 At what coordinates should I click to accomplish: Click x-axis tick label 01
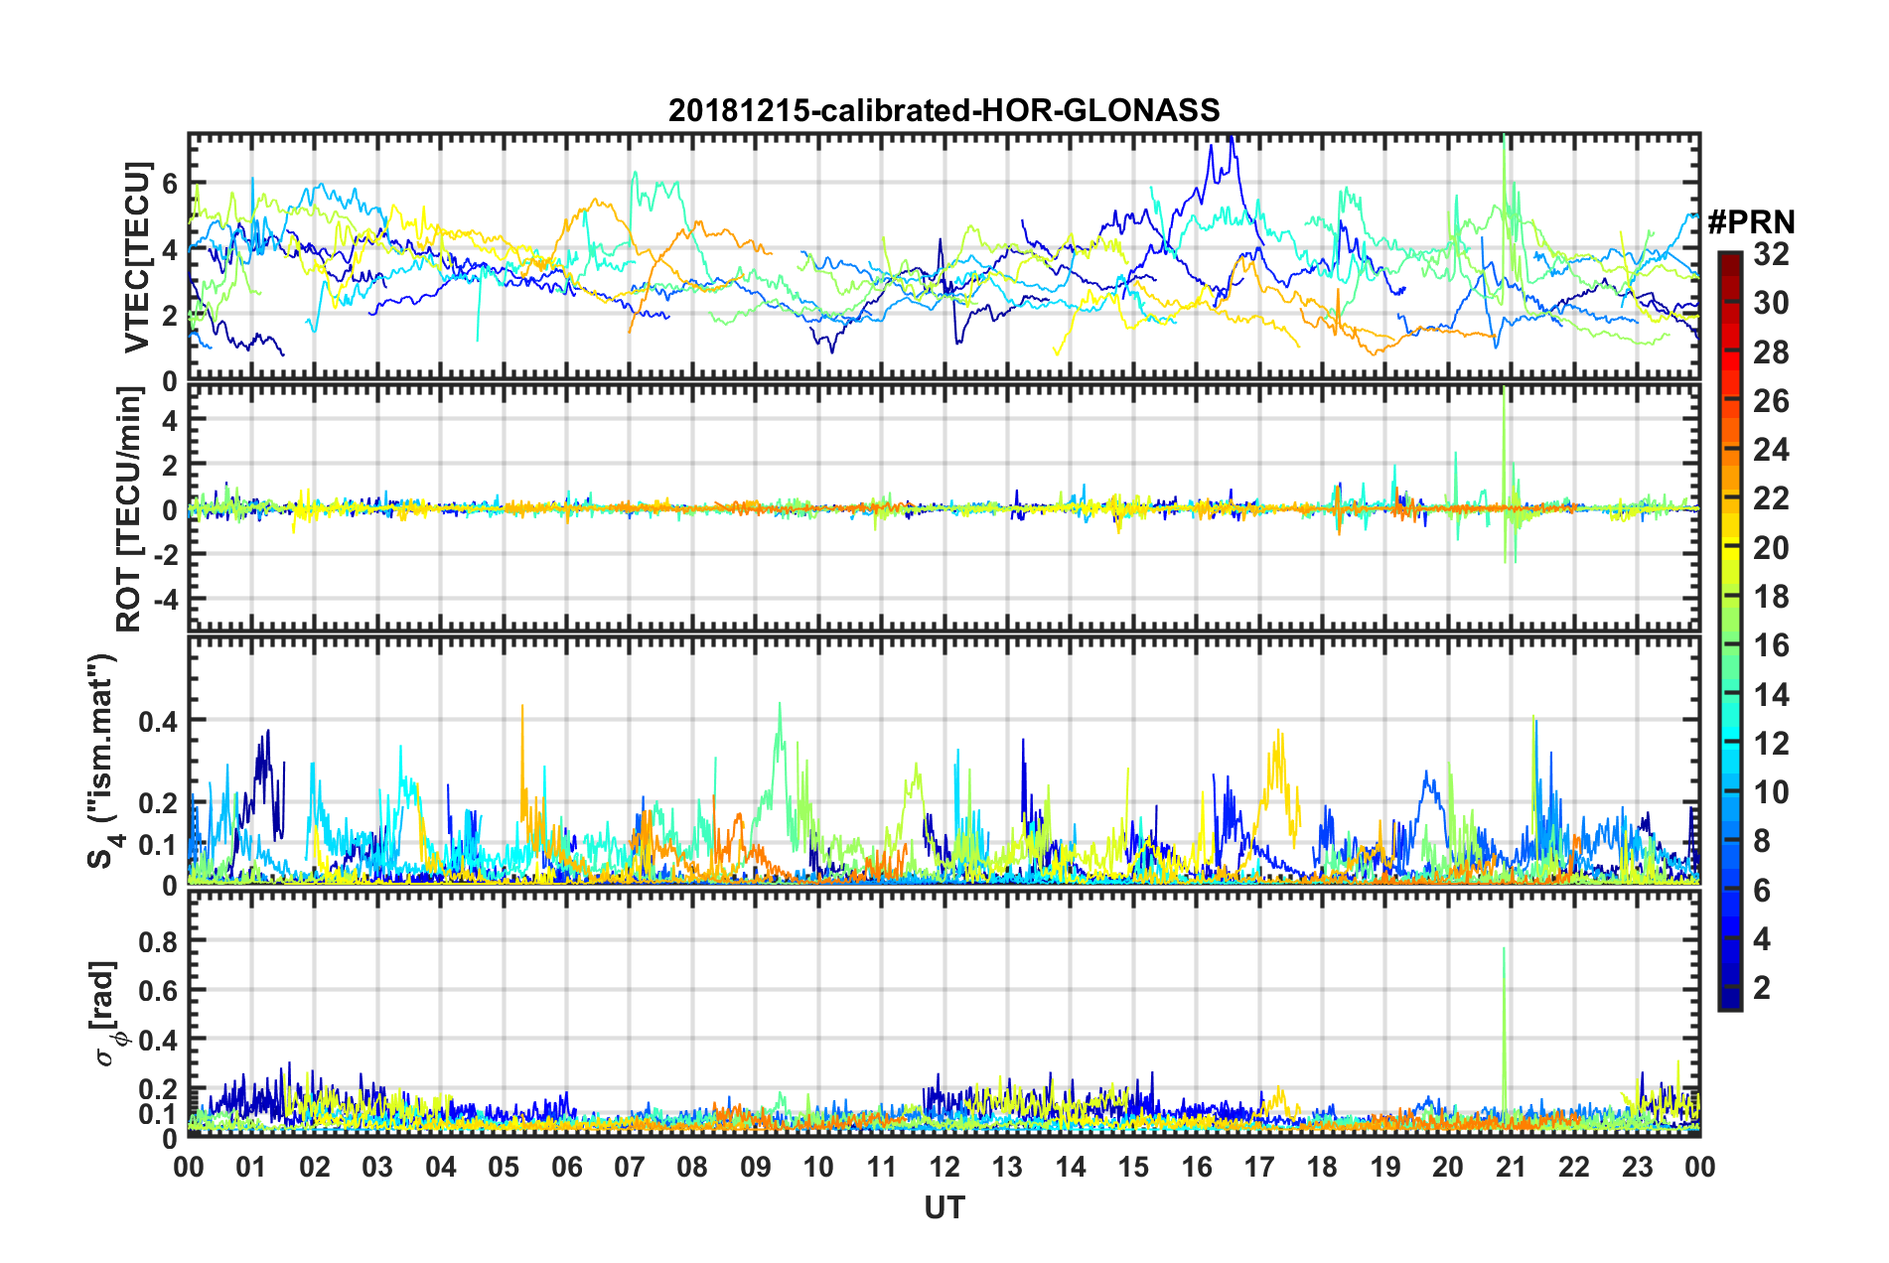pos(251,1167)
